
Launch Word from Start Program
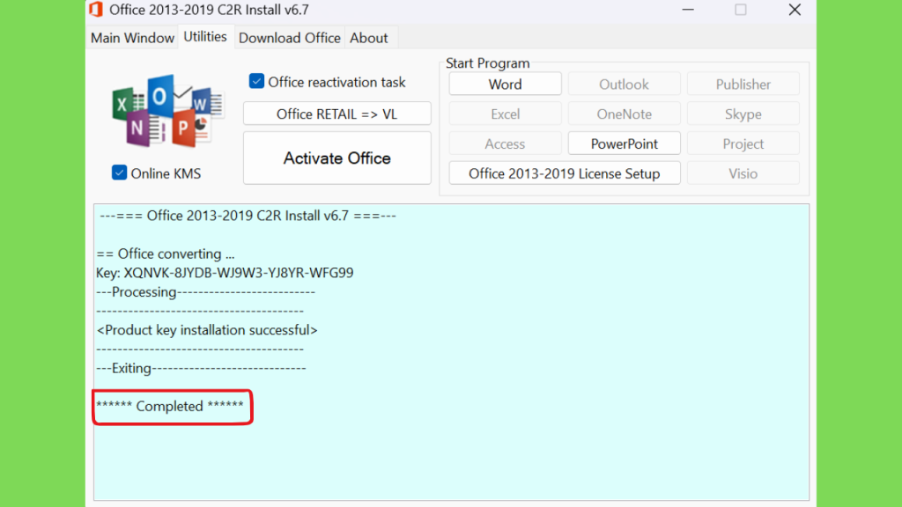point(505,84)
